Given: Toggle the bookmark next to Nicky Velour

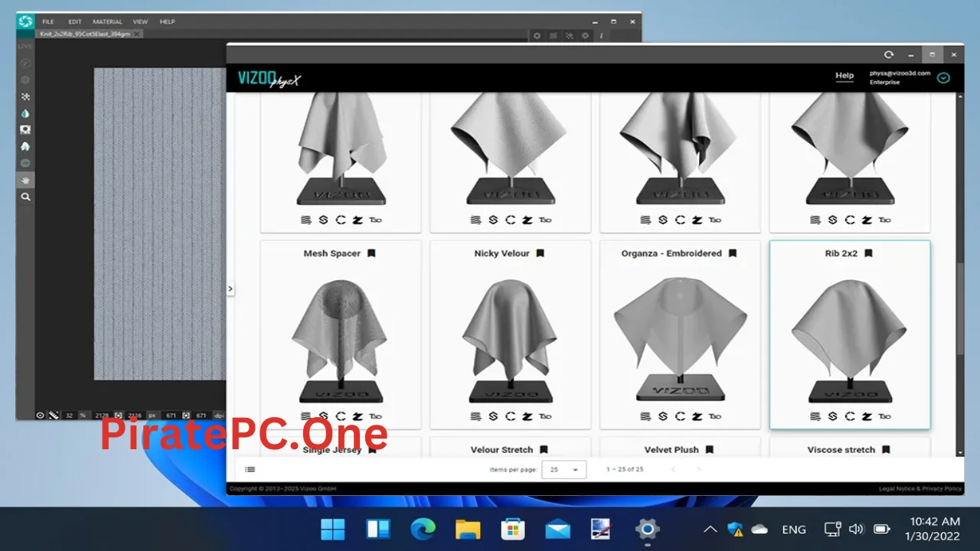Looking at the screenshot, I should point(540,253).
